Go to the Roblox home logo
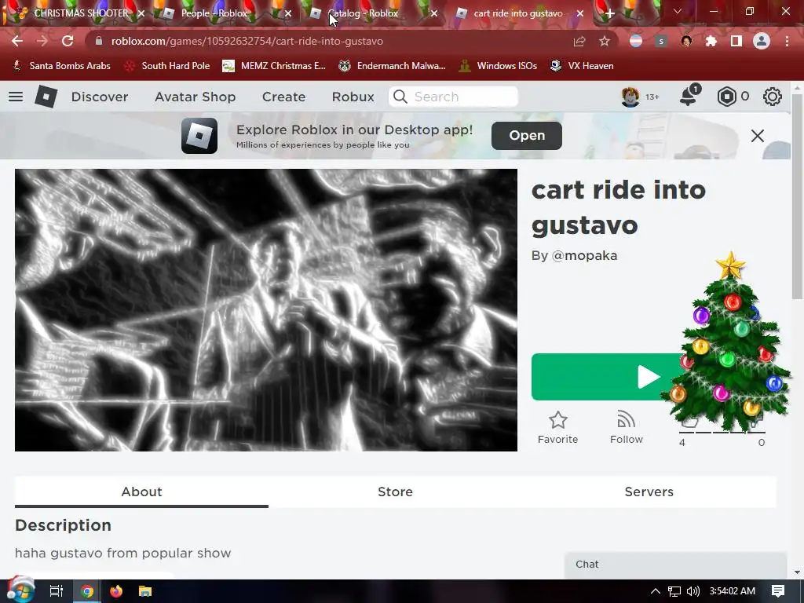Viewport: 804px width, 603px height. pos(46,97)
